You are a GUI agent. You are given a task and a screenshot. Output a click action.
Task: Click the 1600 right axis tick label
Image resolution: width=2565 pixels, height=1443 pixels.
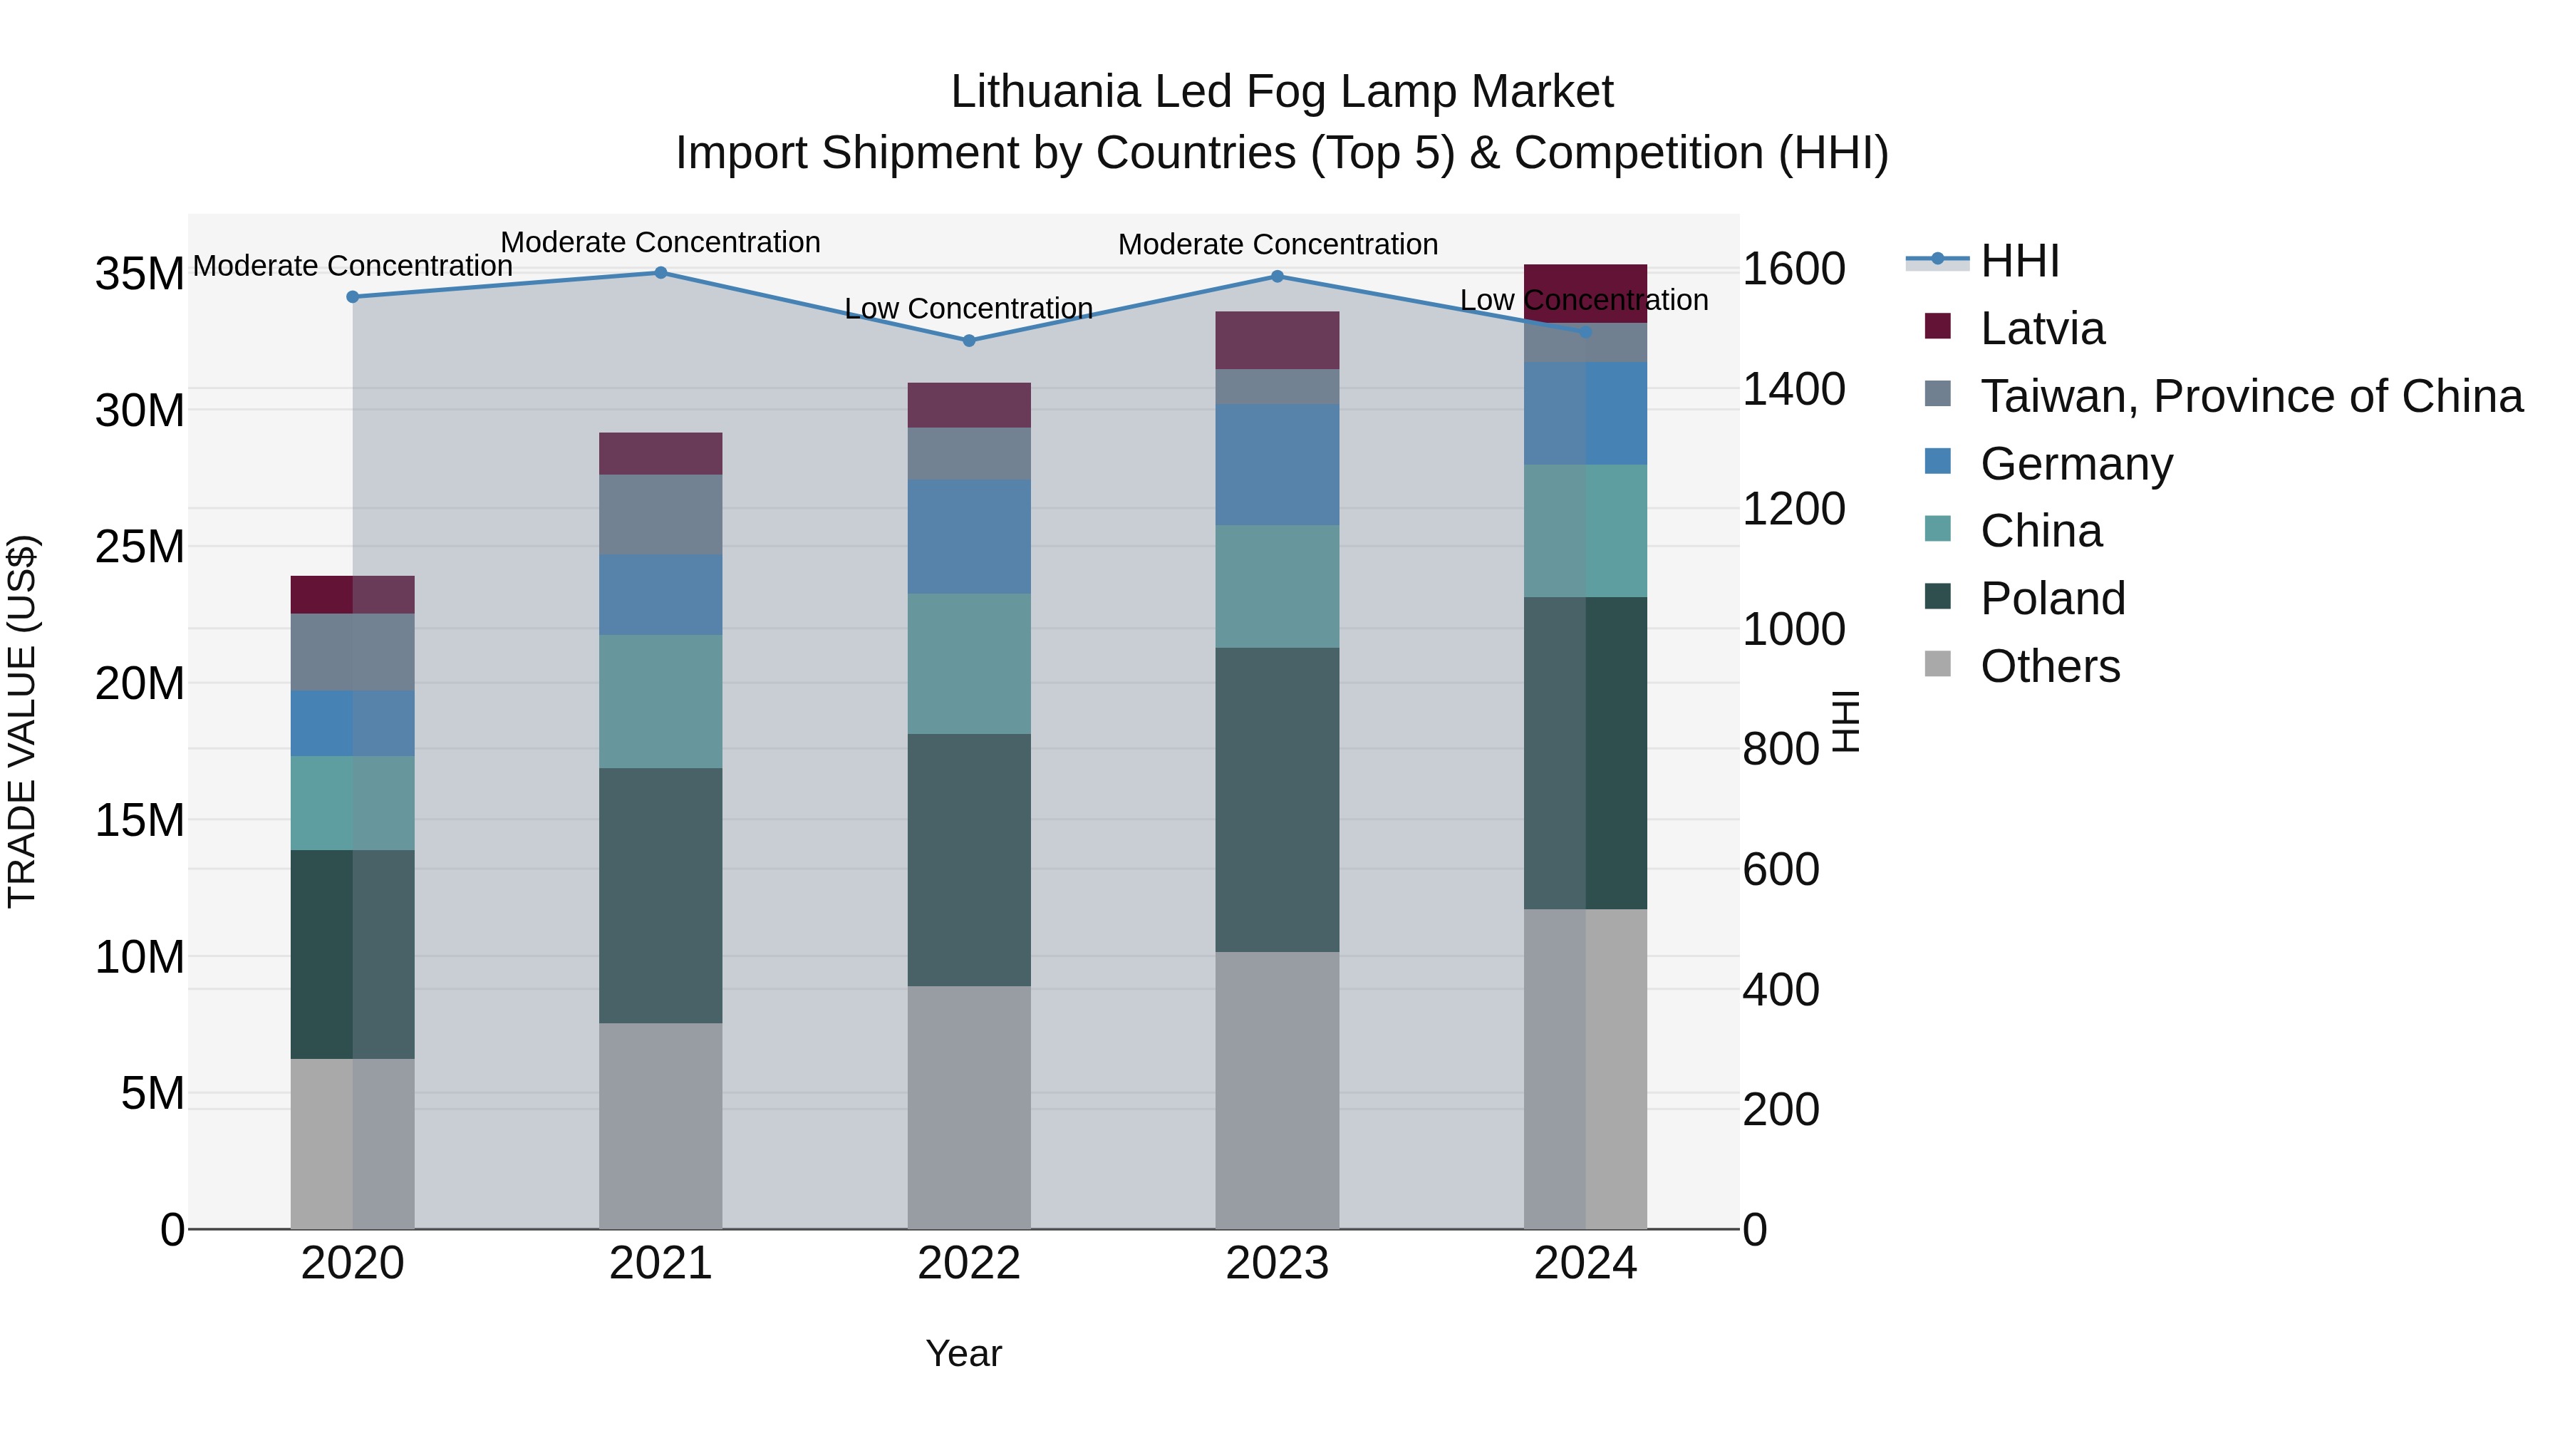(x=1794, y=269)
